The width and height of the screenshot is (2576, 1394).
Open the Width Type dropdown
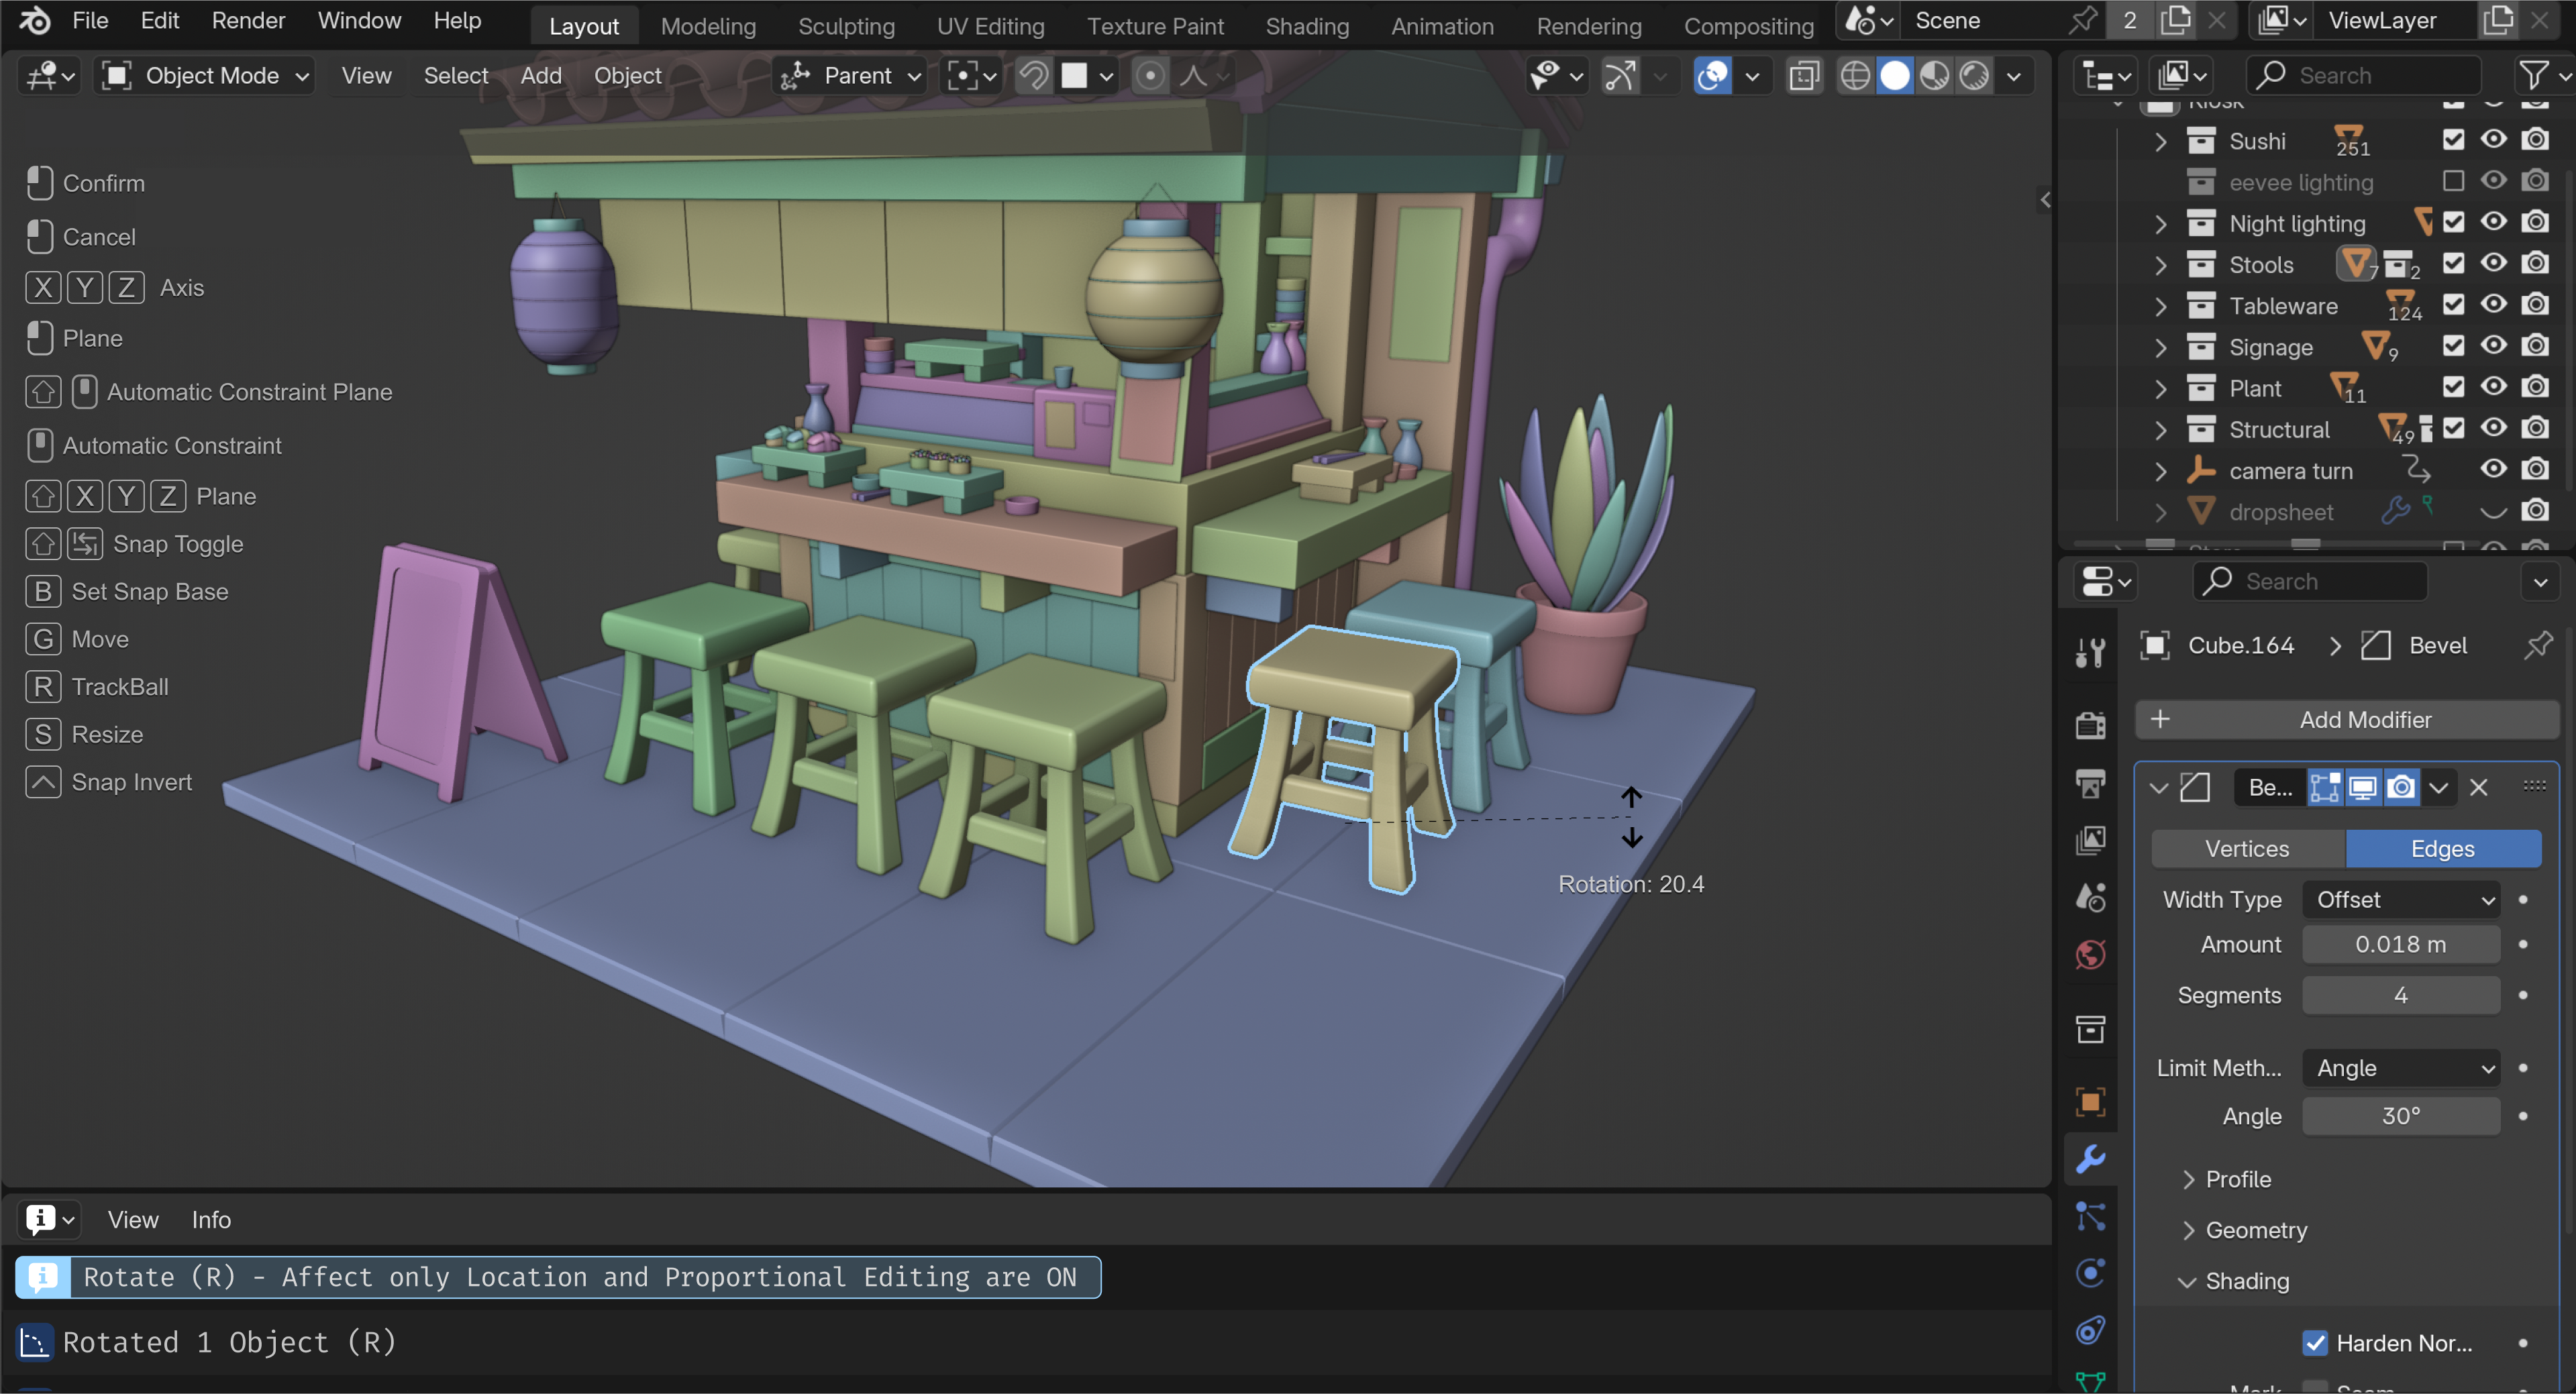tap(2401, 900)
